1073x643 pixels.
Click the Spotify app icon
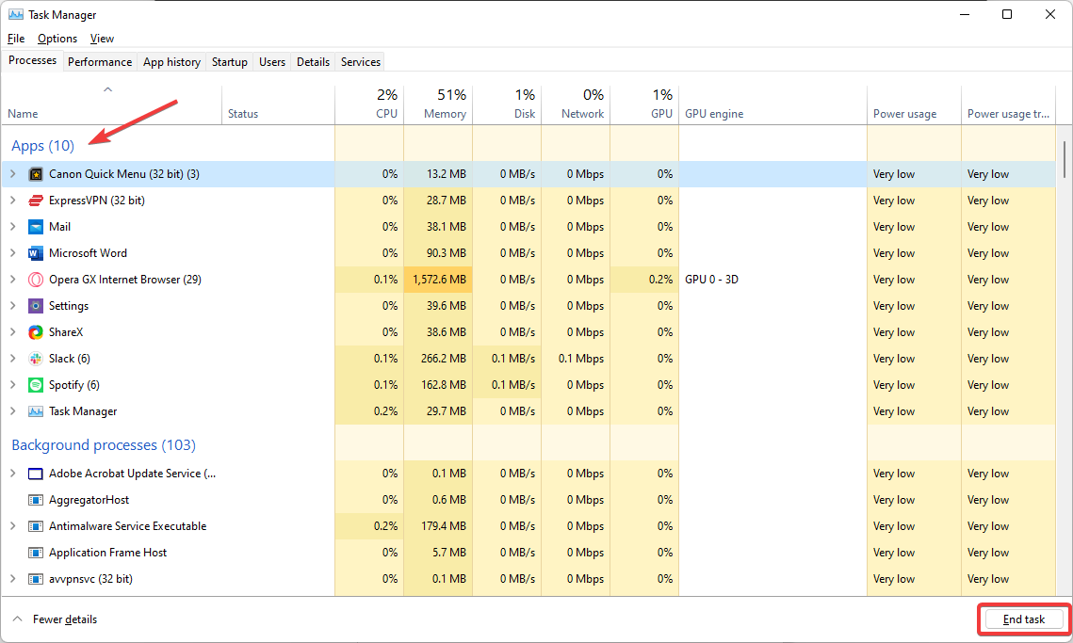click(36, 385)
